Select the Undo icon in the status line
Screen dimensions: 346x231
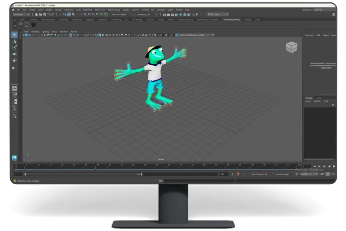(x=49, y=15)
